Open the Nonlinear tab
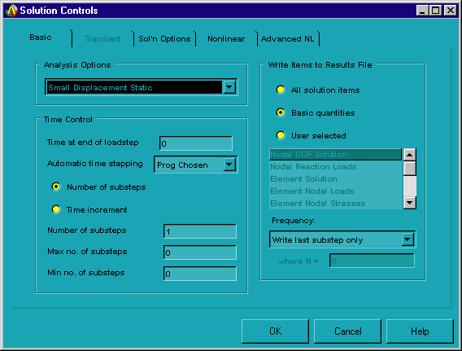The width and height of the screenshot is (462, 351). coord(226,38)
